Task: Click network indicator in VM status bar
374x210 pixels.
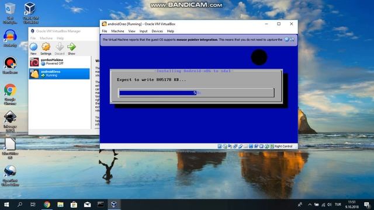Action: click(x=235, y=146)
